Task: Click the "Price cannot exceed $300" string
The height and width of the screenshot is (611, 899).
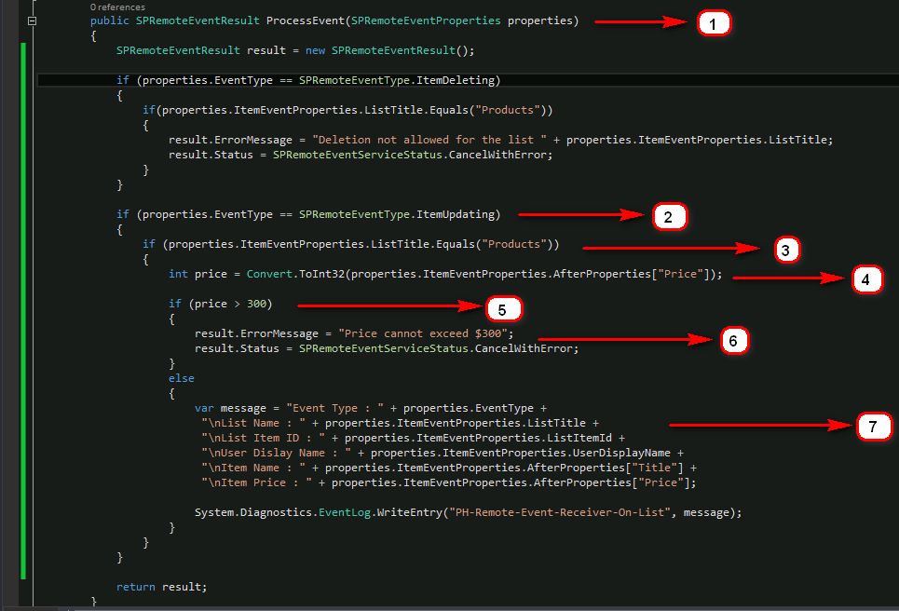Action: coord(423,333)
